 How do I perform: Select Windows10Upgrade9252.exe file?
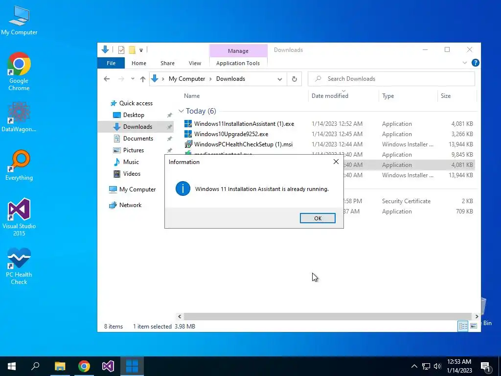[231, 134]
